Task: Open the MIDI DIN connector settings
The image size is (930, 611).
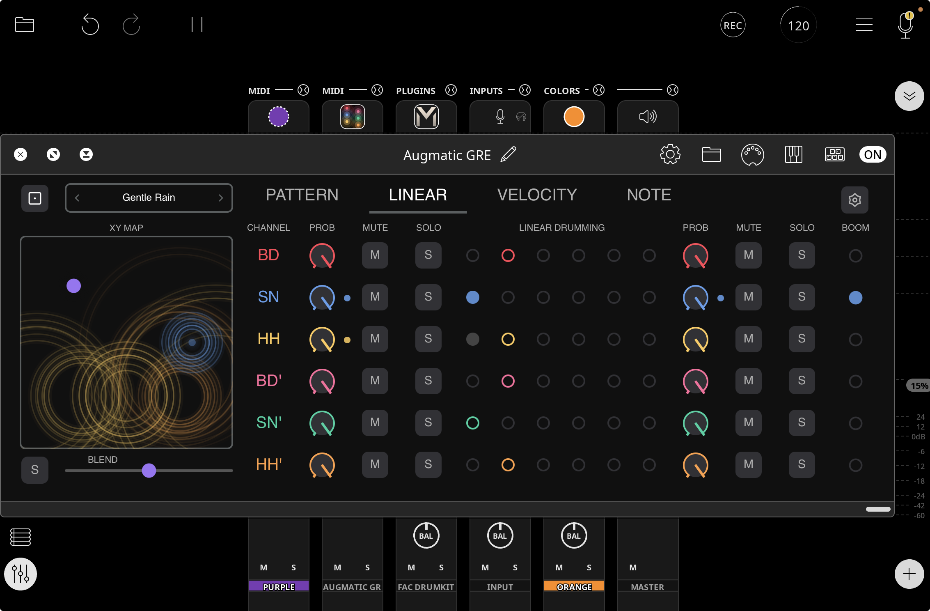Action: [x=754, y=155]
